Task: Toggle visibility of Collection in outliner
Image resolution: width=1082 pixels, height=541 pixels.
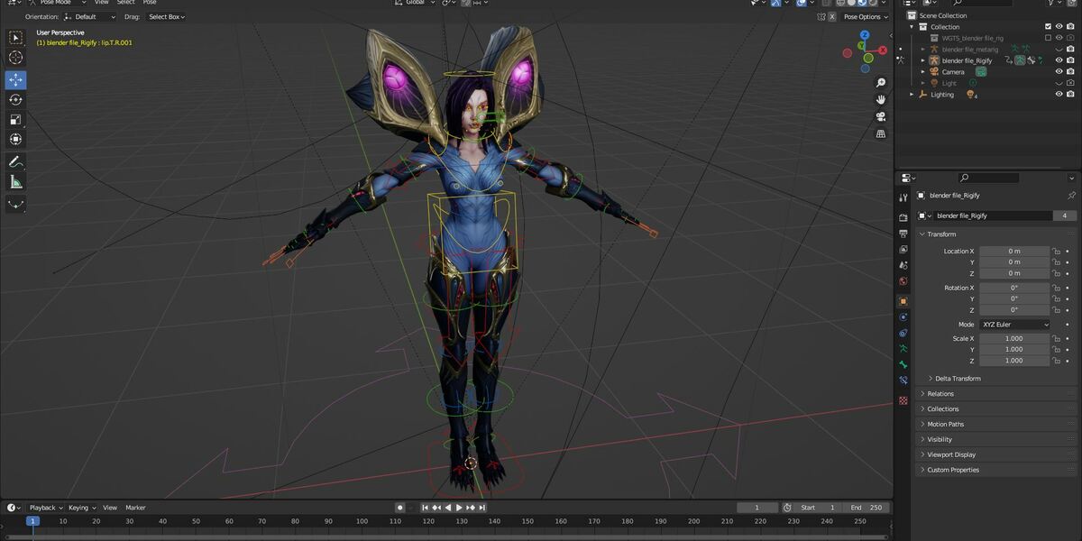Action: click(x=1059, y=27)
